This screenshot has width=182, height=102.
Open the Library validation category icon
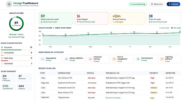point(66,59)
